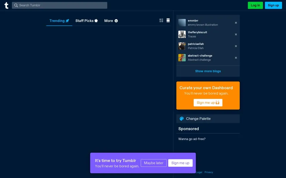Viewport: 286px width, 178px height.
Task: Click the green Log in button
Action: (x=255, y=5)
